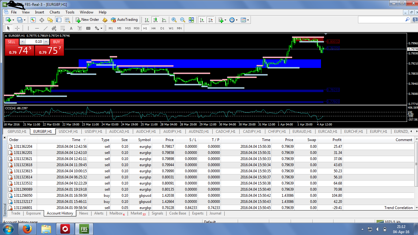Click the zoom out magnifier icon

click(x=183, y=20)
